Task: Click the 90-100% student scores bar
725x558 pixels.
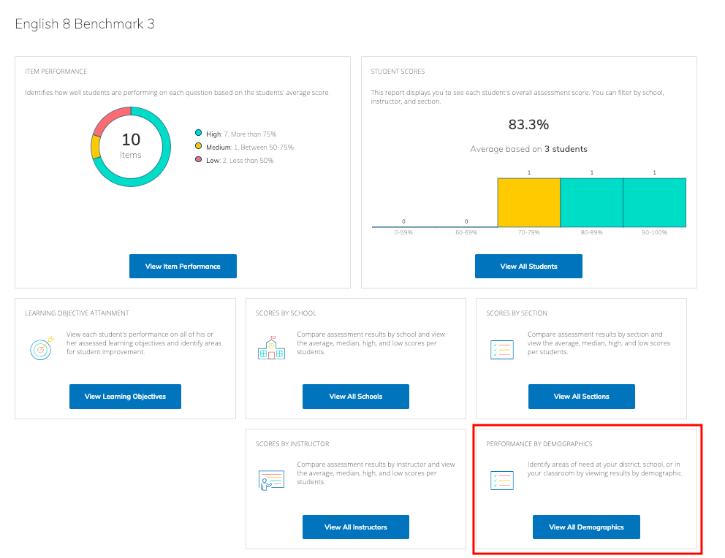Action: click(x=654, y=203)
